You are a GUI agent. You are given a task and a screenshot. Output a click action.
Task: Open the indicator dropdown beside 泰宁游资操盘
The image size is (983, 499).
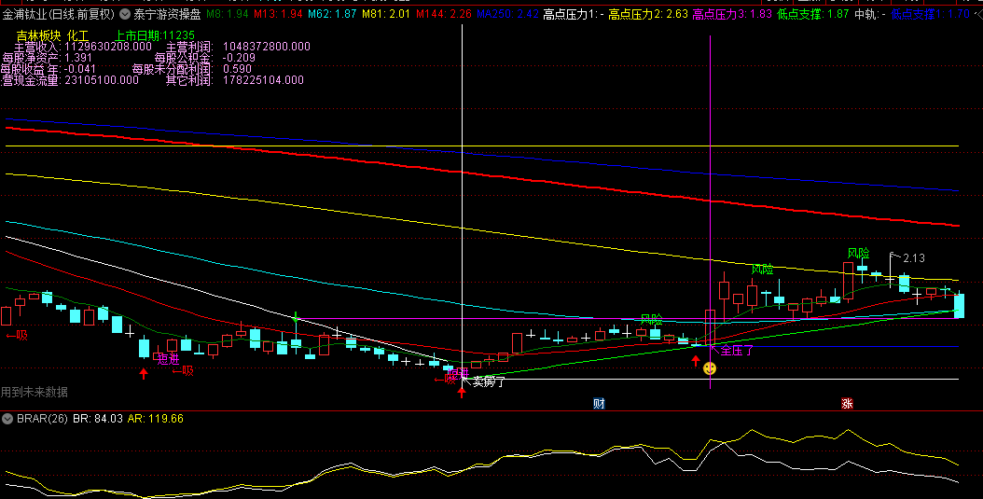tap(125, 13)
